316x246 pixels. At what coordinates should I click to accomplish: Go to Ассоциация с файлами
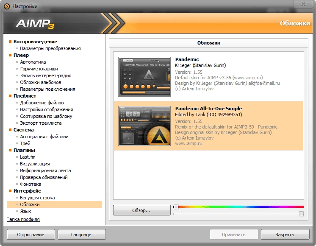[x=44, y=137]
